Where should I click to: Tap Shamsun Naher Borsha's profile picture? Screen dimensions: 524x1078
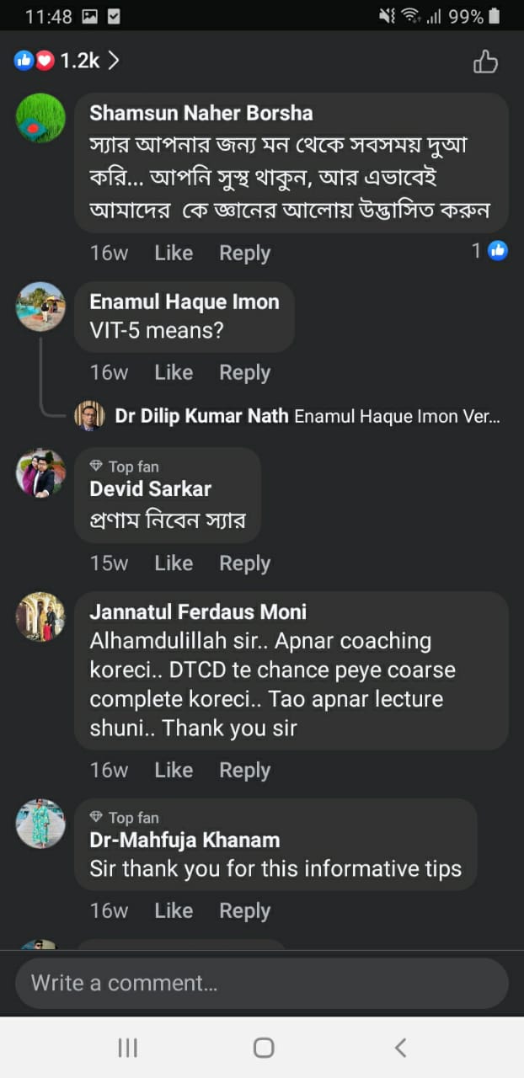[x=40, y=118]
